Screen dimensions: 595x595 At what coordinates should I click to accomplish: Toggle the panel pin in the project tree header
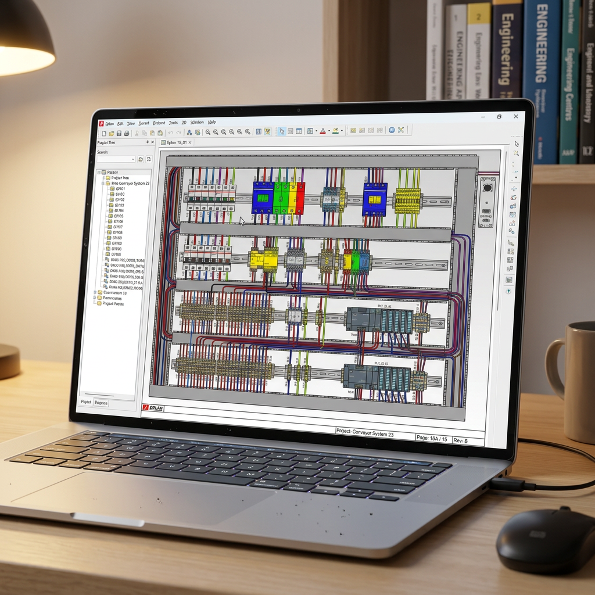(x=148, y=142)
